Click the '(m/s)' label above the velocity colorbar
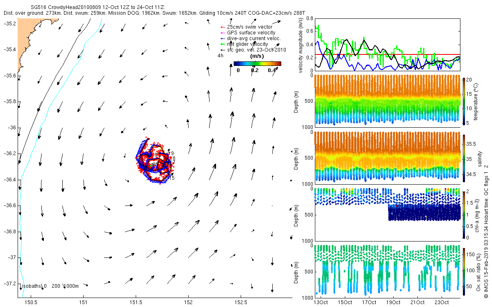The width and height of the screenshot is (492, 307). 257,56
